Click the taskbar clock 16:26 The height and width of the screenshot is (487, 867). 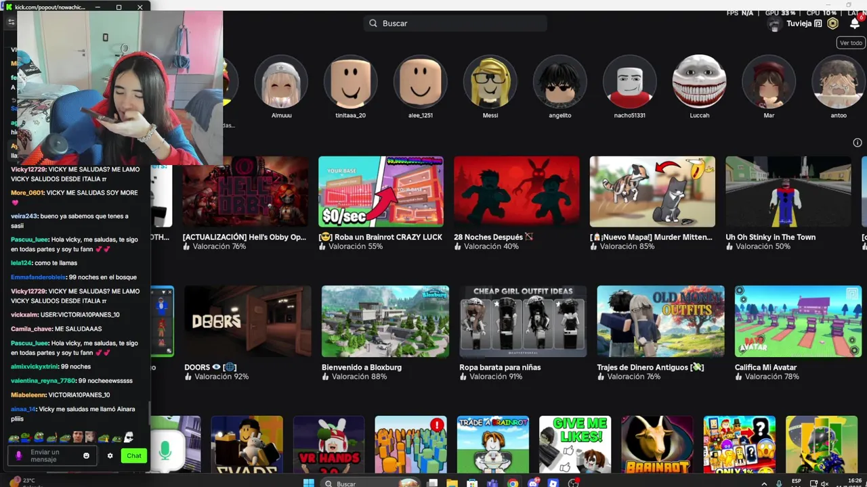[x=854, y=482]
